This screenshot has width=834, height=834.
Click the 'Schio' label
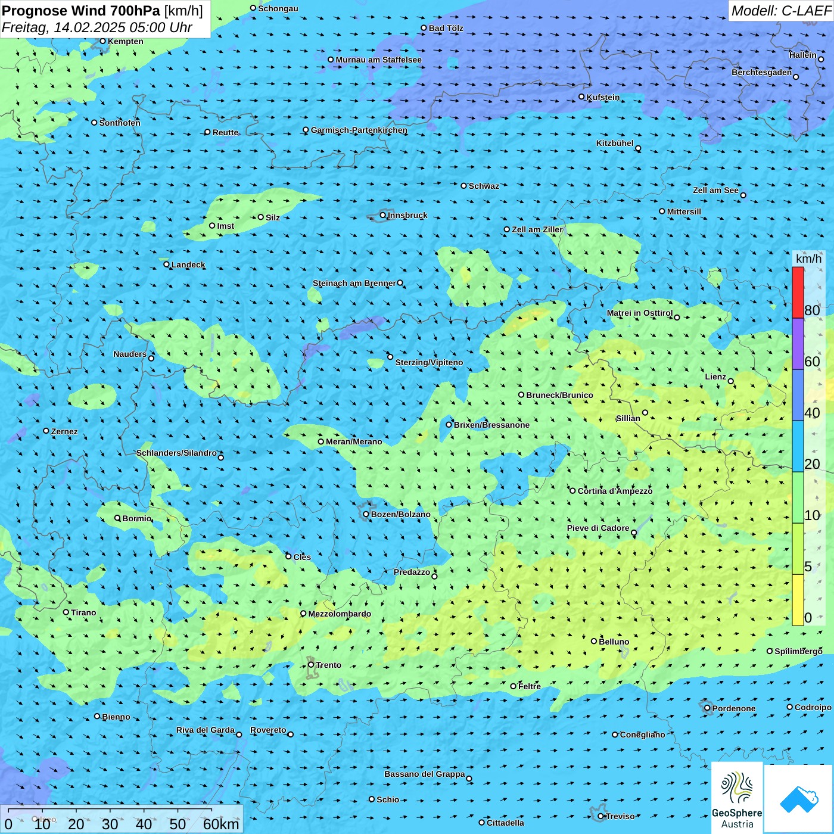pos(388,799)
